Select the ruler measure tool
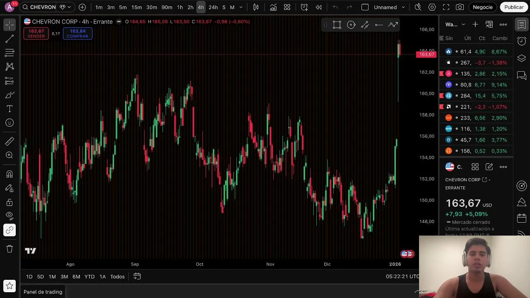This screenshot has height=298, width=530. 10,142
